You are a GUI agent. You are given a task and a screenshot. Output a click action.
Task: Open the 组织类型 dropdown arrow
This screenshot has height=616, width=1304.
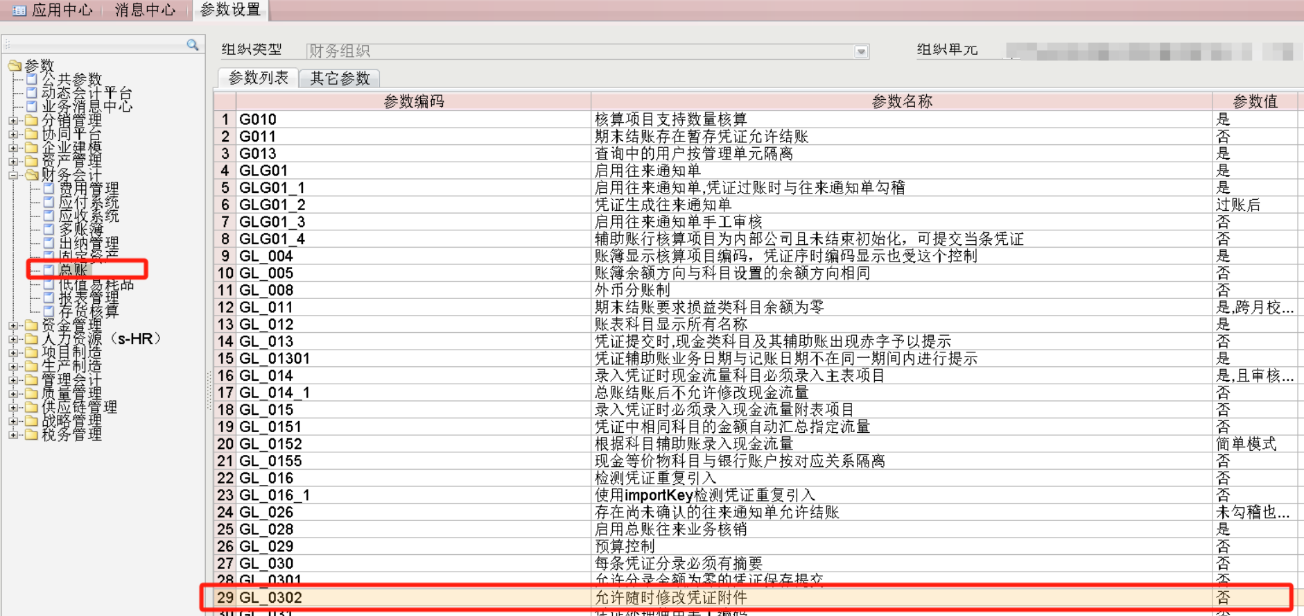(x=861, y=51)
